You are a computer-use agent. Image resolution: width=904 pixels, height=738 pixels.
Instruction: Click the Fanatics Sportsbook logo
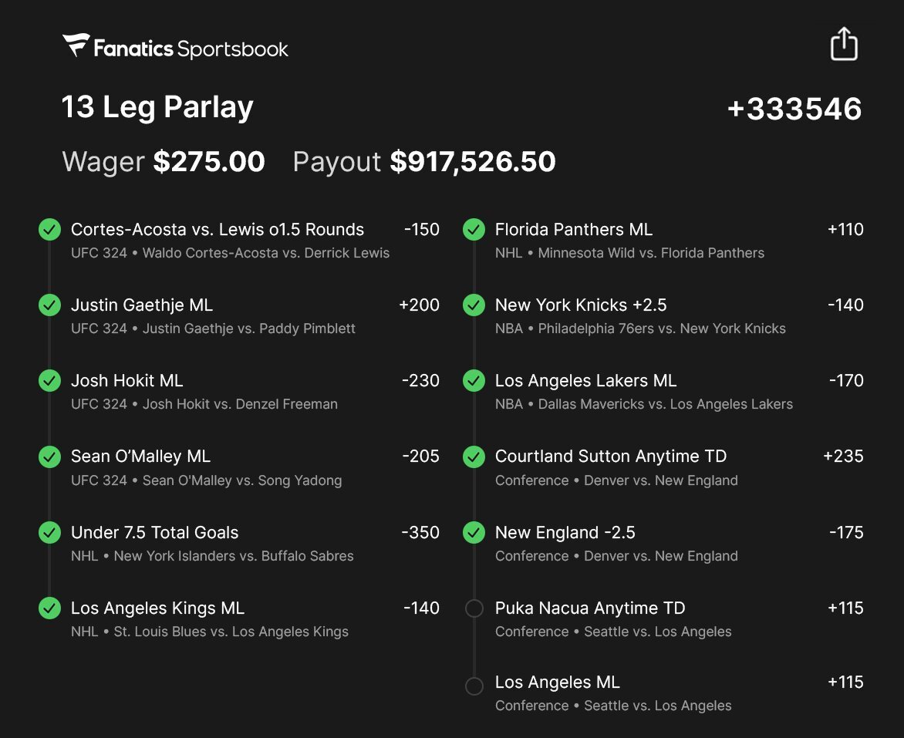pos(176,48)
